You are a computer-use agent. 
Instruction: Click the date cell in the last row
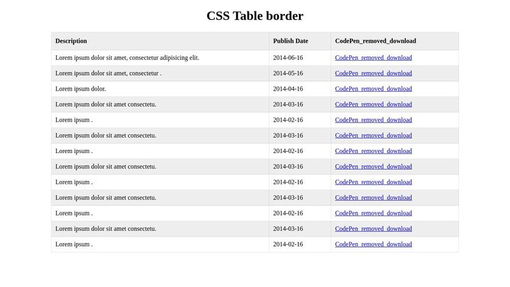coord(288,244)
